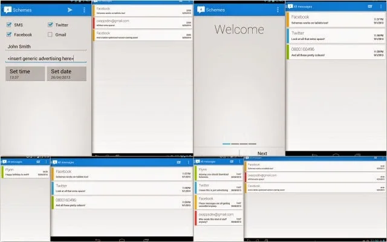
Task: Tap the Schemes logo beside the send arrow header
Action: click(x=8, y=10)
